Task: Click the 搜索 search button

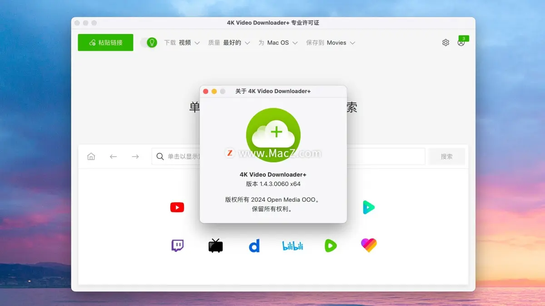Action: tap(446, 156)
